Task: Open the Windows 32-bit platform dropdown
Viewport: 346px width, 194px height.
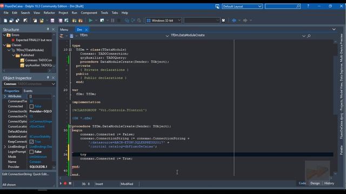Action: [x=179, y=20]
